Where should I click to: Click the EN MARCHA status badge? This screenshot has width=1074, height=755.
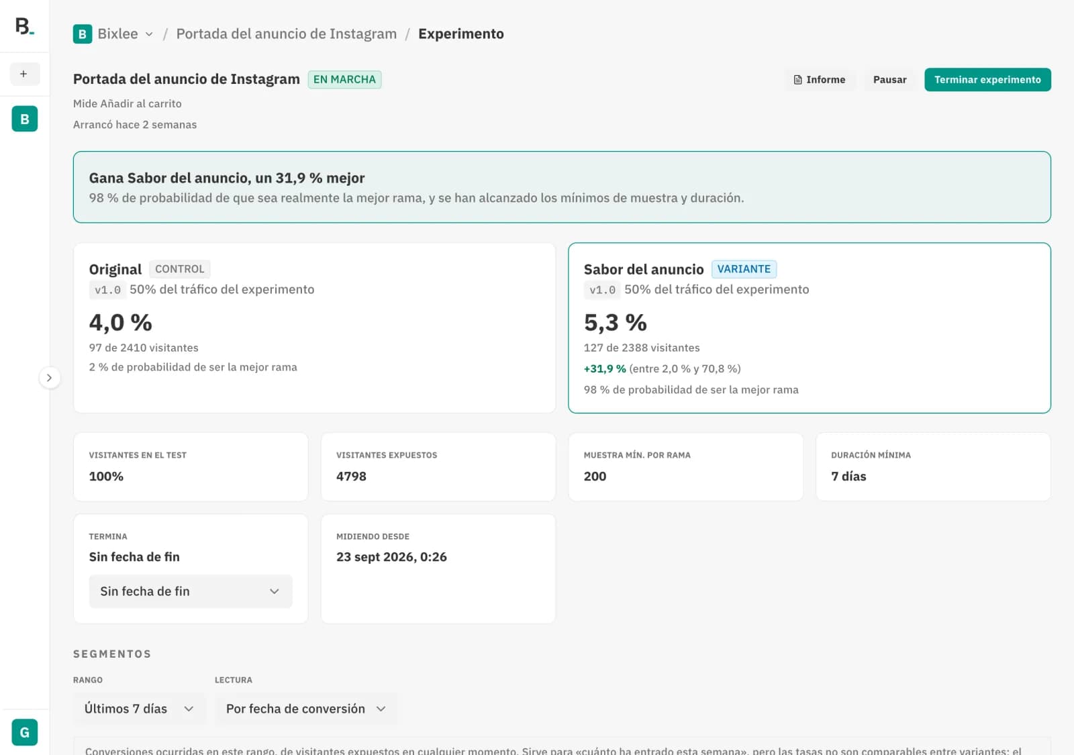click(344, 79)
